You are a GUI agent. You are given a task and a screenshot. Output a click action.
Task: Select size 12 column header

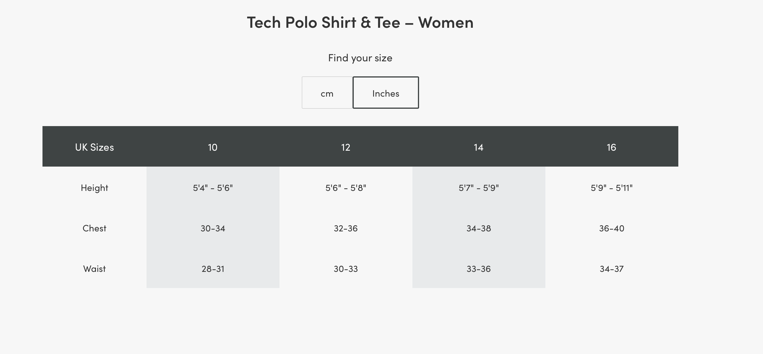345,147
